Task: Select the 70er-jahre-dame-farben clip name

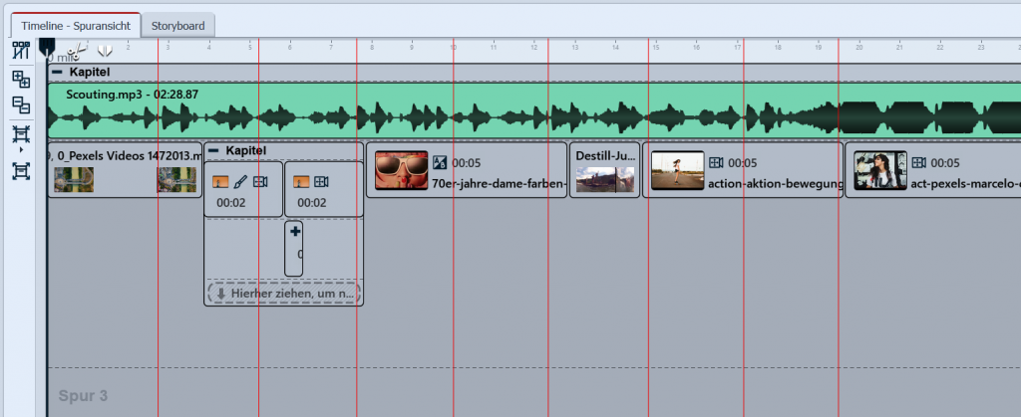Action: [499, 182]
